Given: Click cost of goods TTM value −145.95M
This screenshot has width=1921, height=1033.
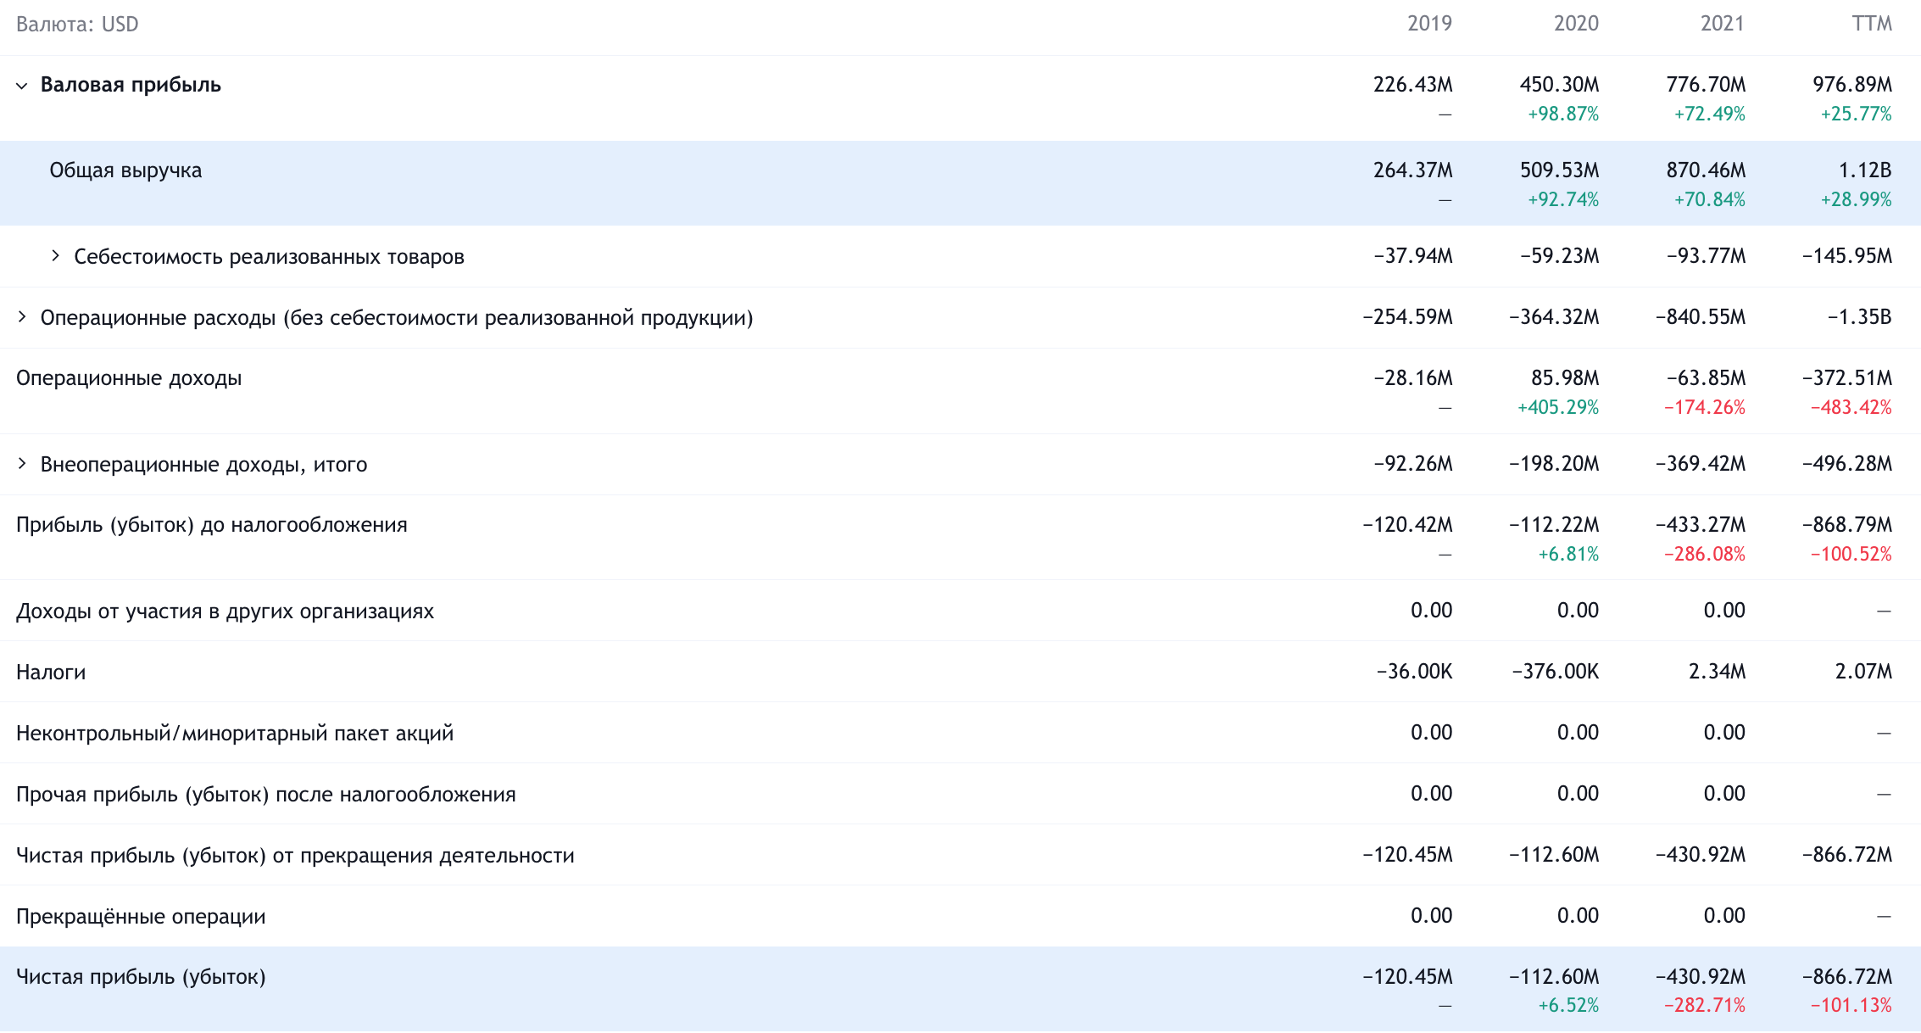Looking at the screenshot, I should click(x=1847, y=256).
